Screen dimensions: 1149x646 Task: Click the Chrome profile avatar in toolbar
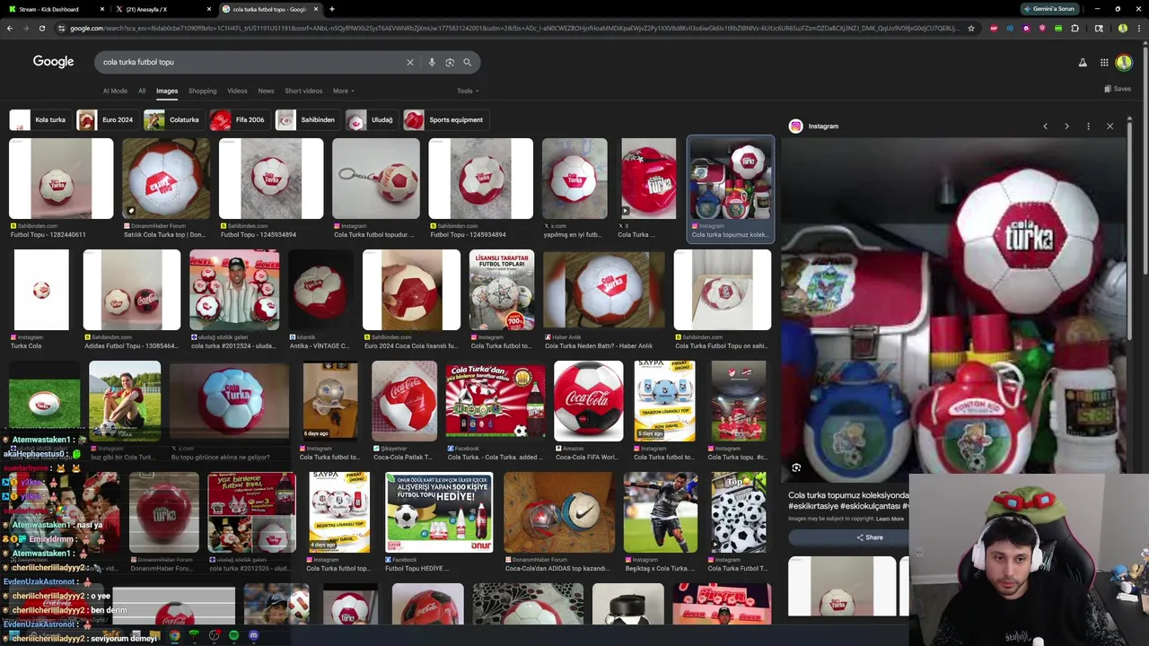[1122, 29]
